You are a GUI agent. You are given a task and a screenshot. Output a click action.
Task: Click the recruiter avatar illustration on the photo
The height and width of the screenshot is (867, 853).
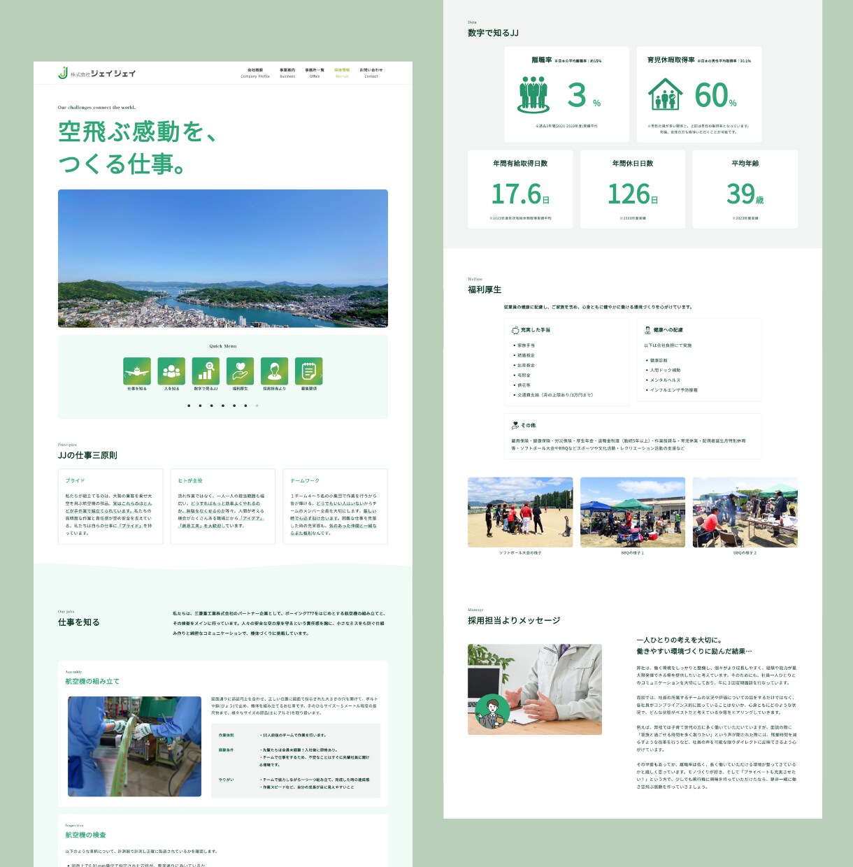click(492, 712)
